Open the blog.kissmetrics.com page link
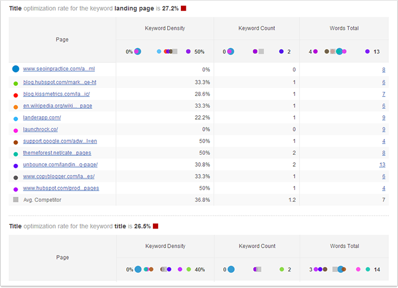398x288 pixels. pos(56,94)
